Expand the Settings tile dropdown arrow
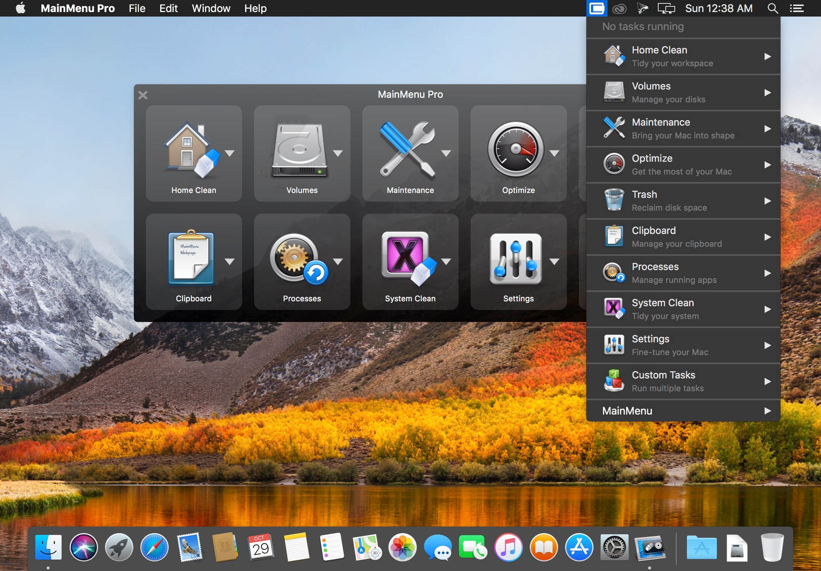821x571 pixels. click(554, 261)
